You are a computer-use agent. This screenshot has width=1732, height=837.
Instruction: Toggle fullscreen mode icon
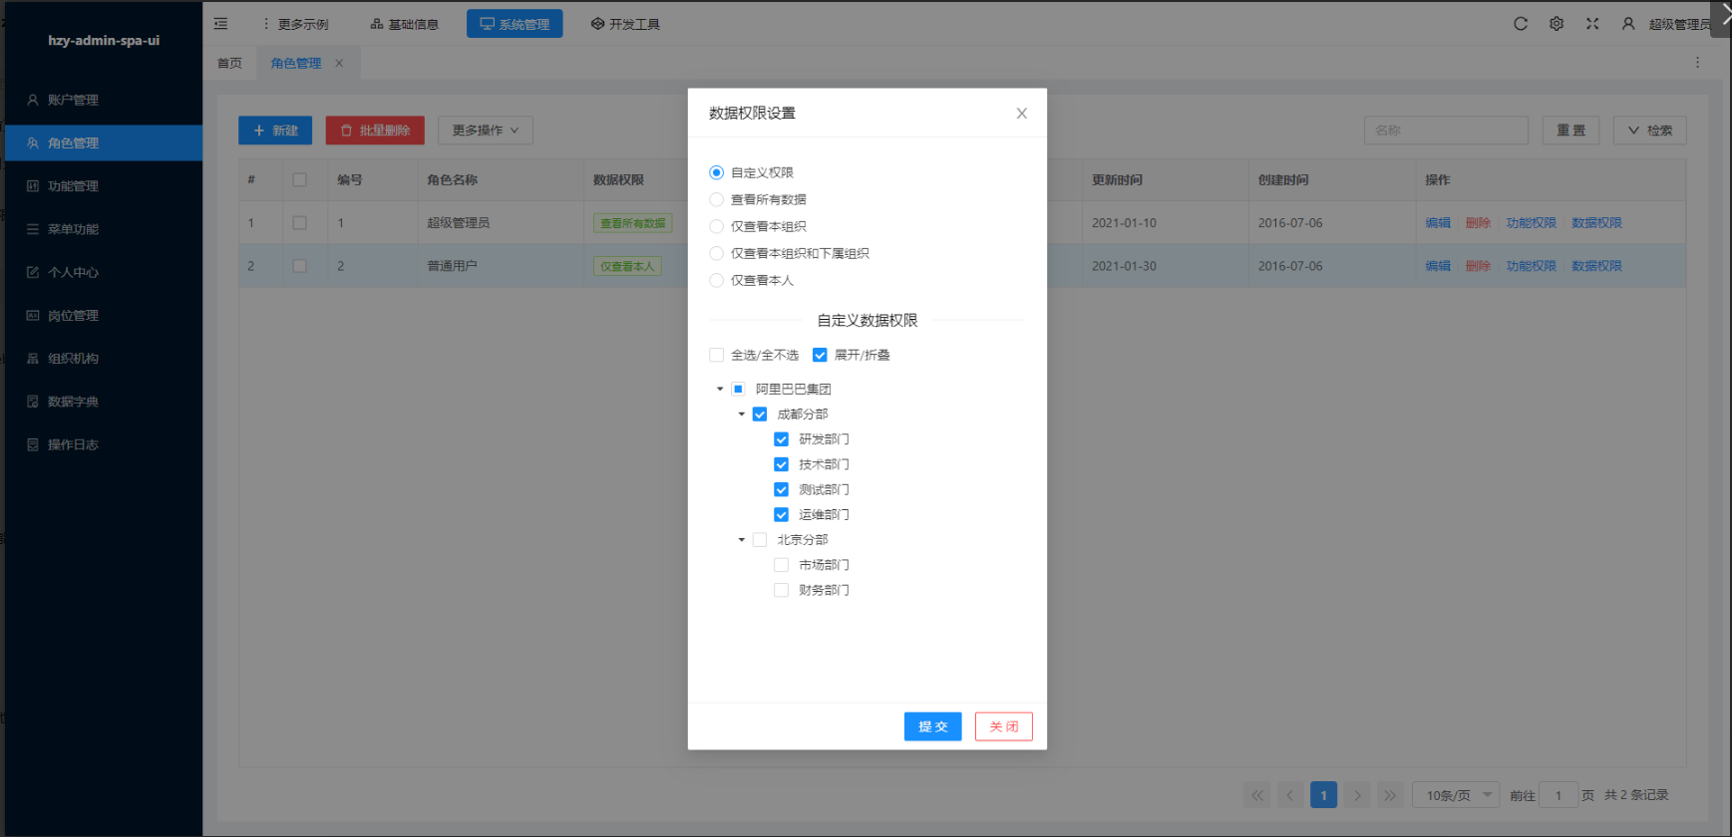point(1592,24)
